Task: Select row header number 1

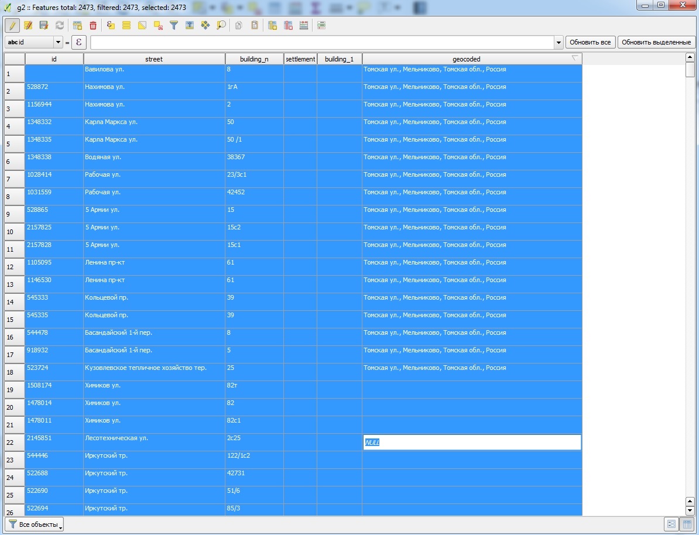Action: [x=15, y=74]
